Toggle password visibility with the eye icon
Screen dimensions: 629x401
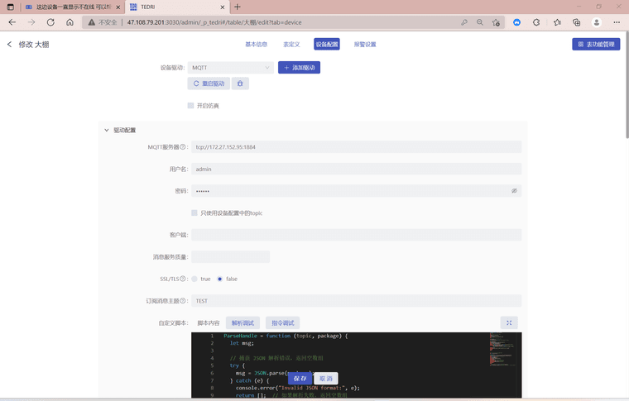point(514,191)
